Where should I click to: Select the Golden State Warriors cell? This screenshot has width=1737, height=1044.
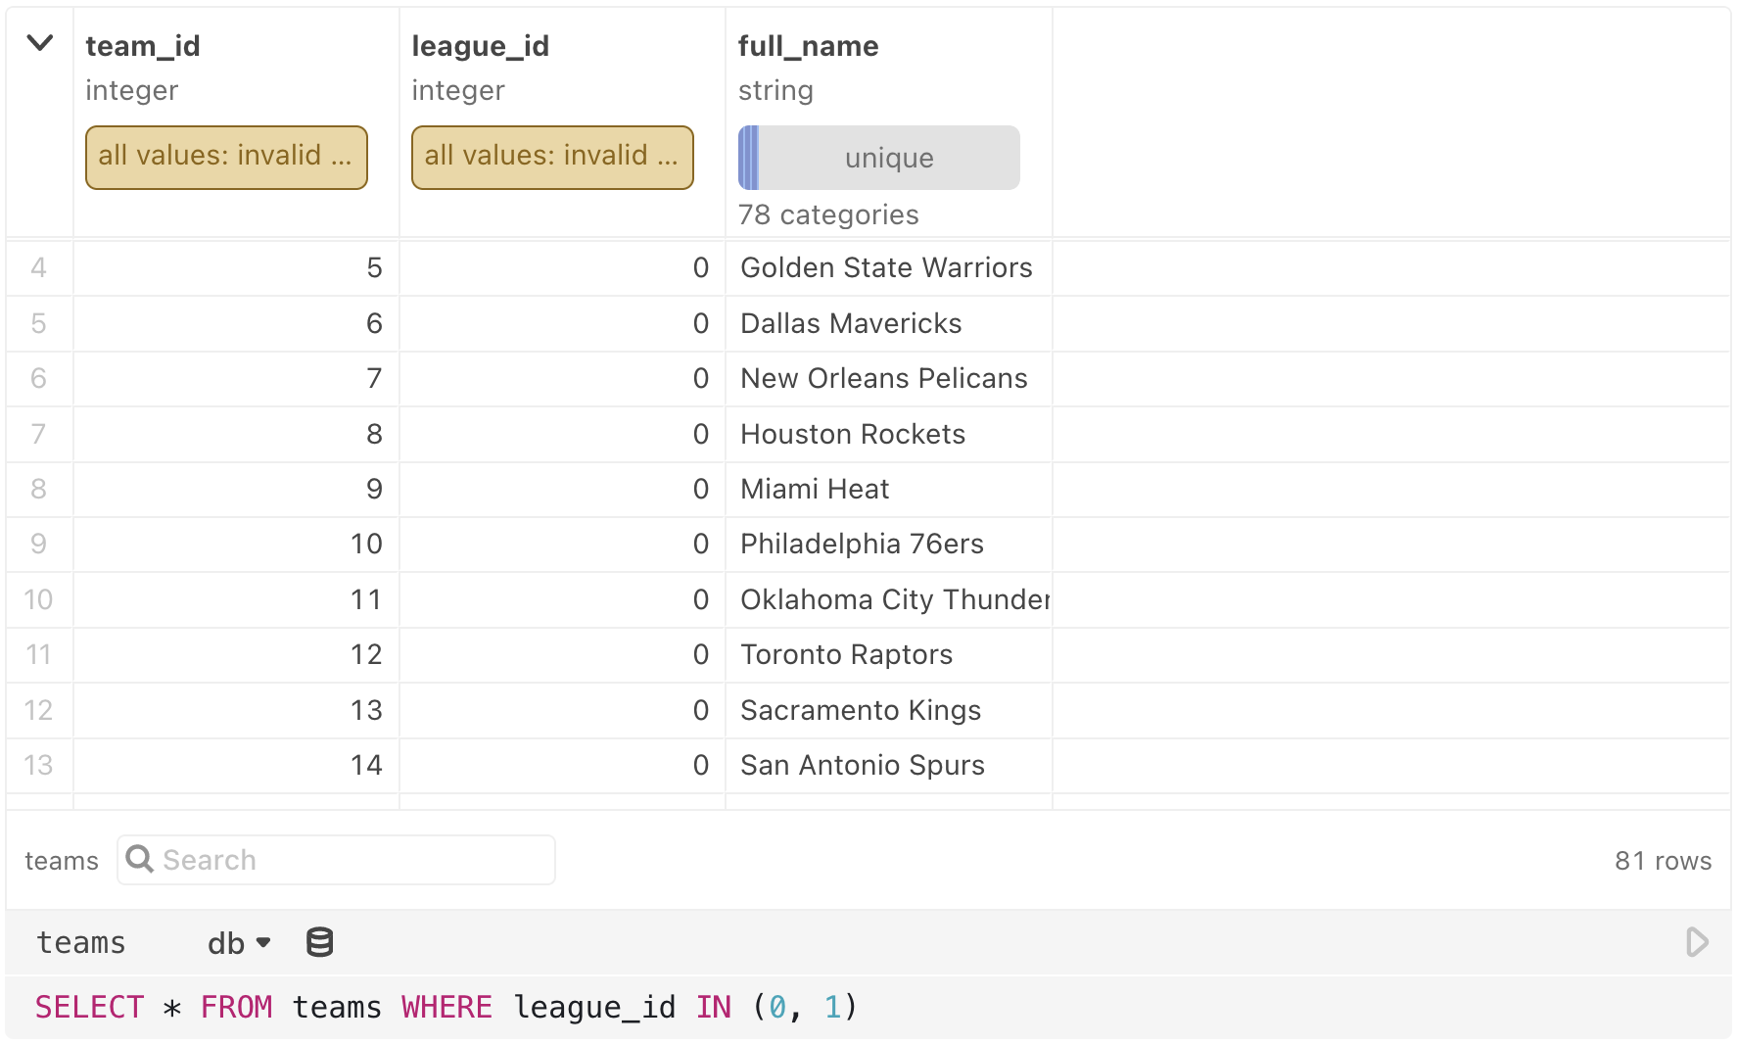point(886,267)
